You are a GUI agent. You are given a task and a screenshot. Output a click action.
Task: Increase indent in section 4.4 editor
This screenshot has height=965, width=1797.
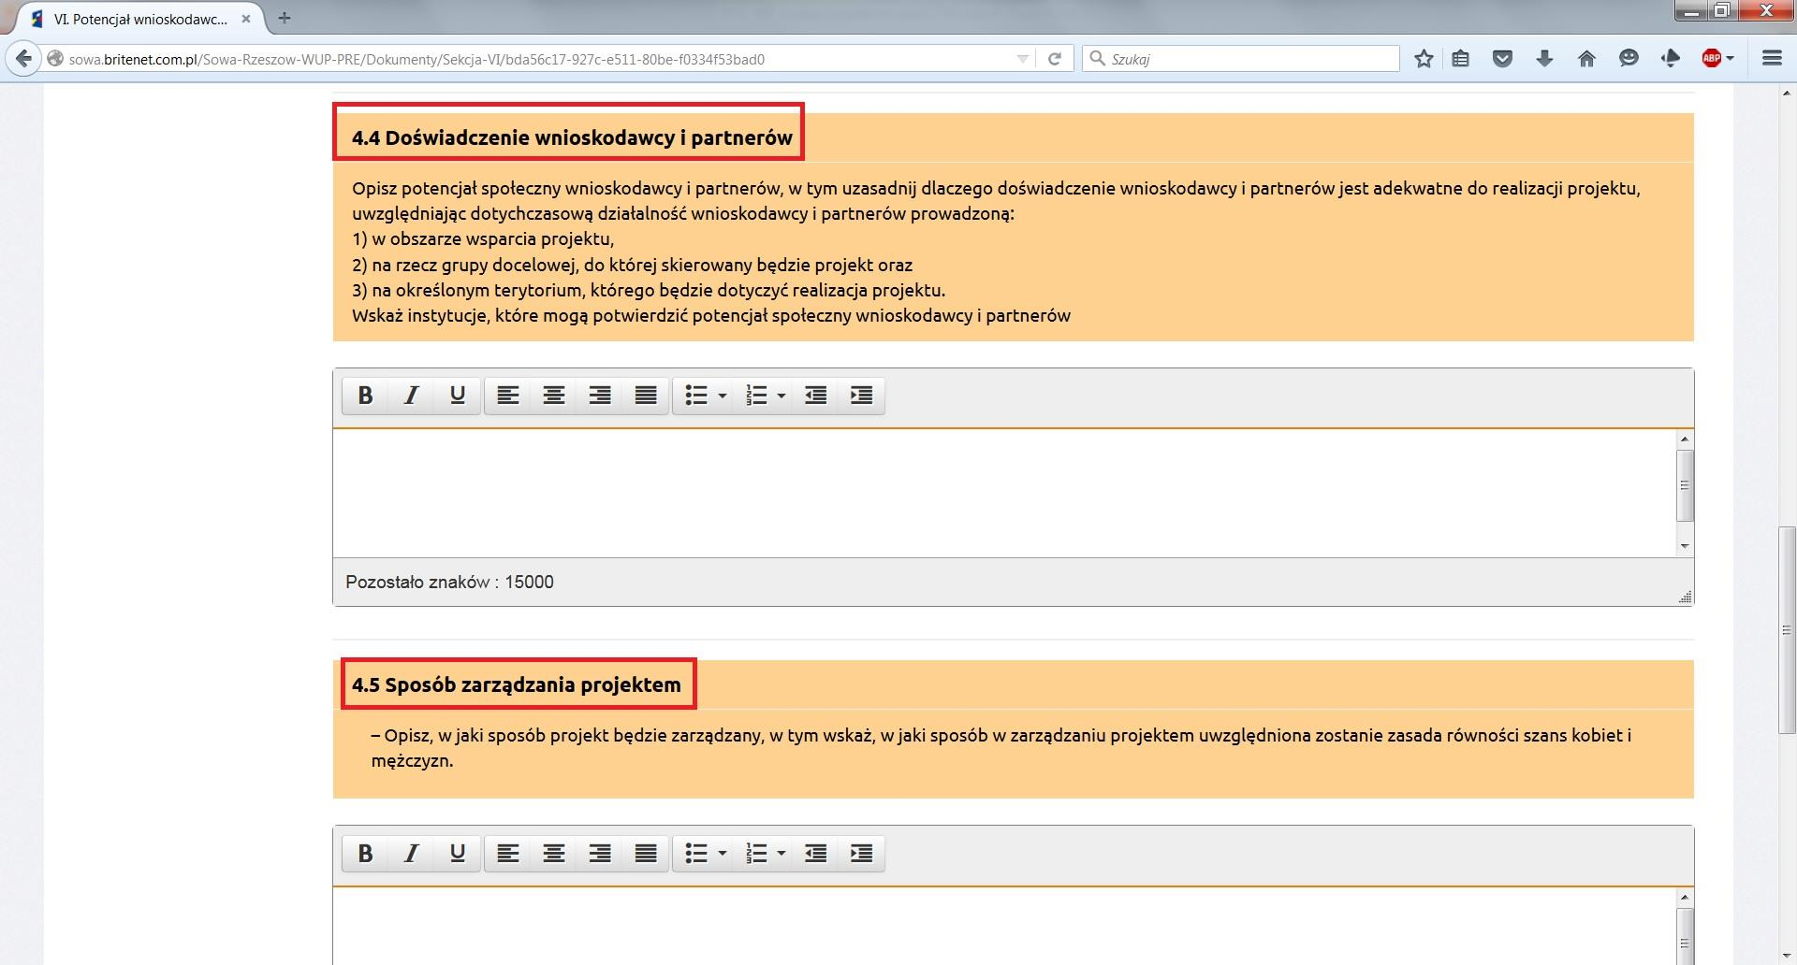tap(861, 396)
